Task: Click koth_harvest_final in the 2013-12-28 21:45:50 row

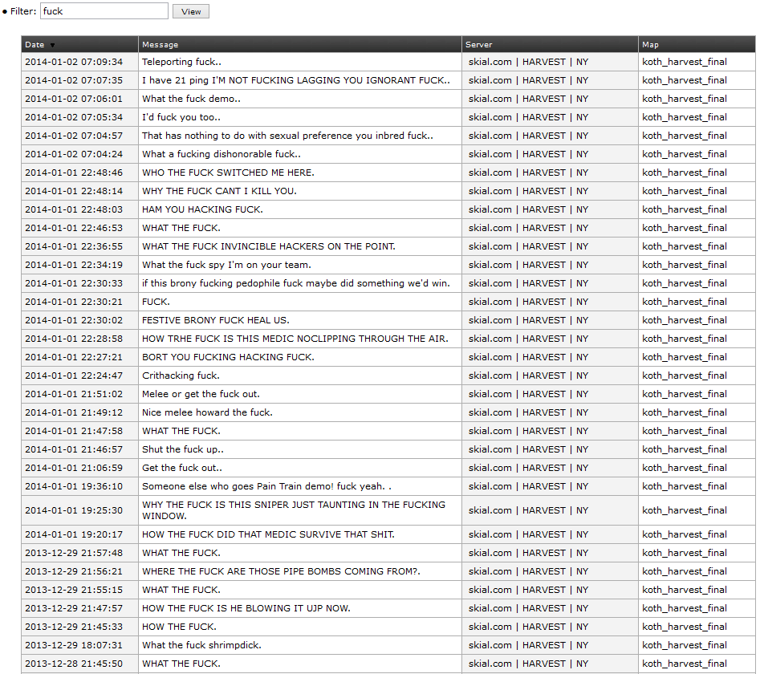Action: 685,664
